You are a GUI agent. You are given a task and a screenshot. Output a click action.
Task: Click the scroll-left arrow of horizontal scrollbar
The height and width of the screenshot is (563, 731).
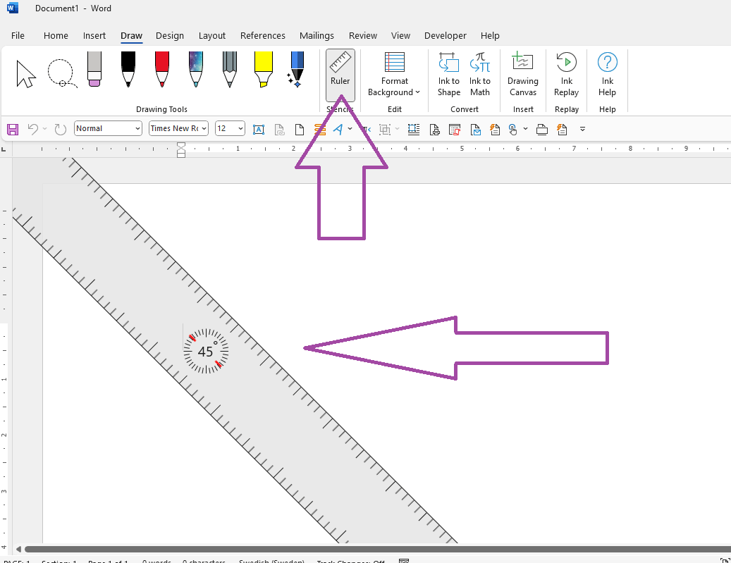[x=18, y=549]
